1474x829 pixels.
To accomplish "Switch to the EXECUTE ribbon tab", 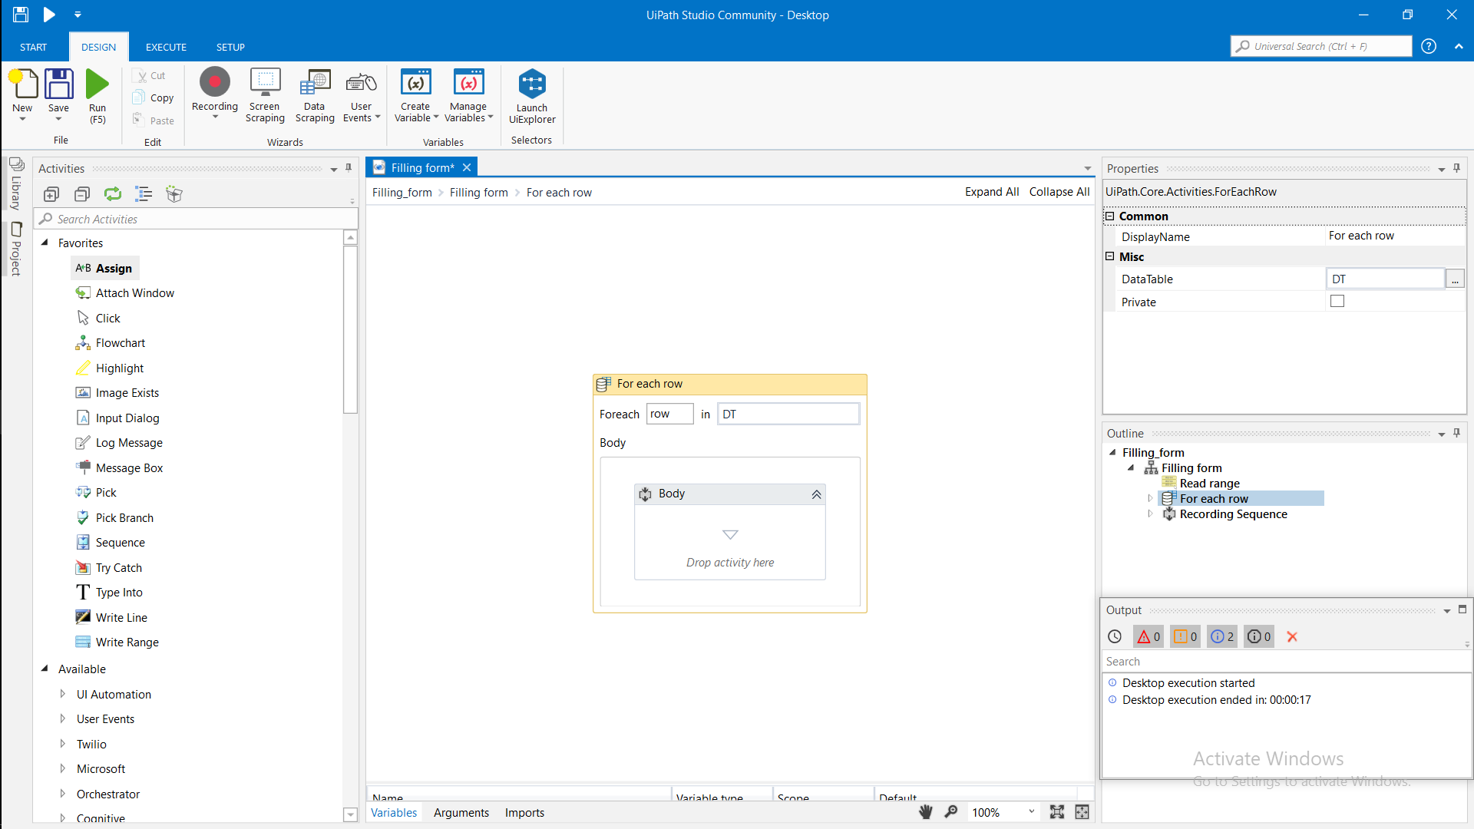I will pyautogui.click(x=166, y=47).
